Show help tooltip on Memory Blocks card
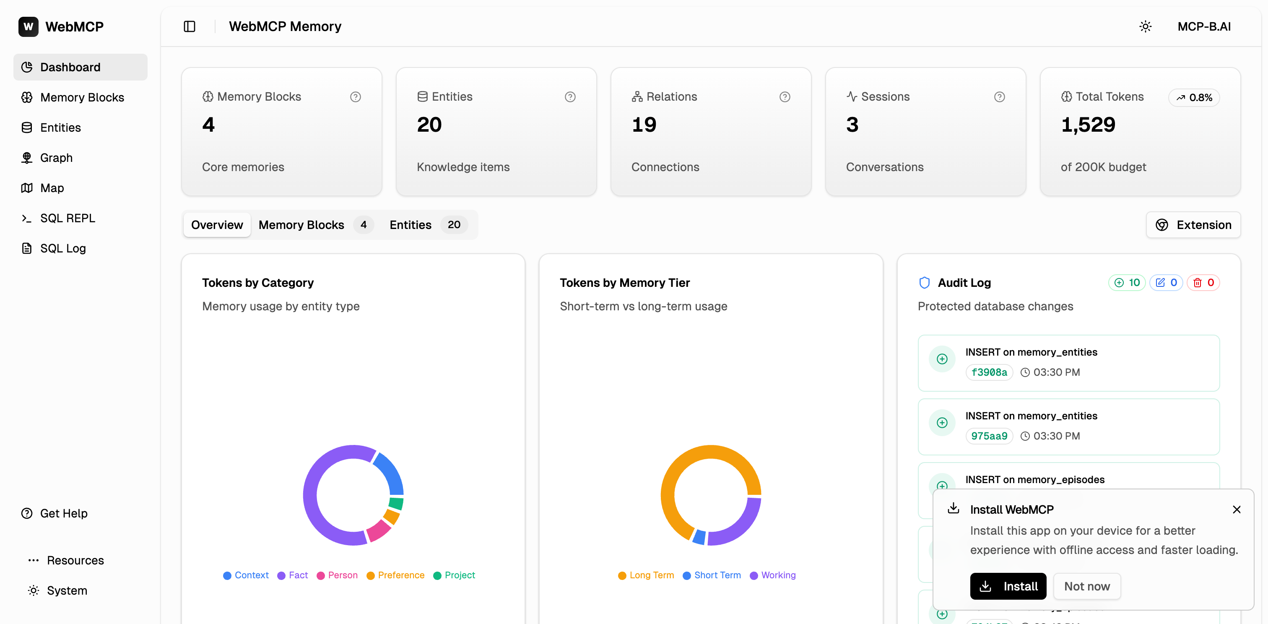 356,96
